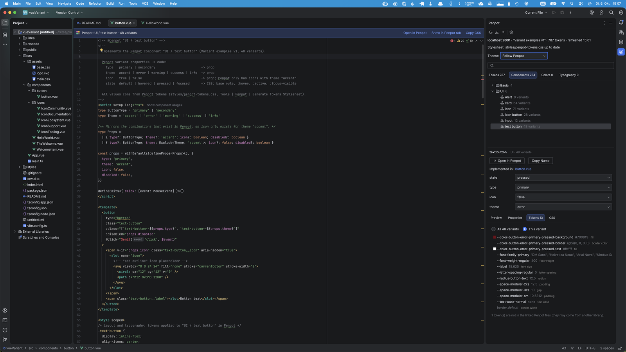Click the Copy Name button
Viewport: 626px width, 352px height.
[x=541, y=161]
